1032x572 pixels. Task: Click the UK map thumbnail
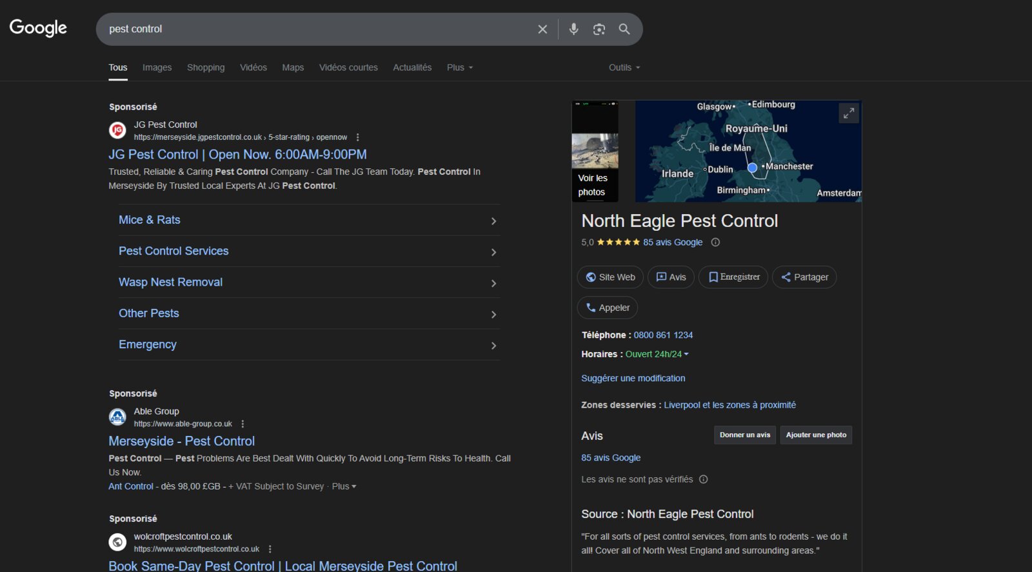click(x=748, y=152)
